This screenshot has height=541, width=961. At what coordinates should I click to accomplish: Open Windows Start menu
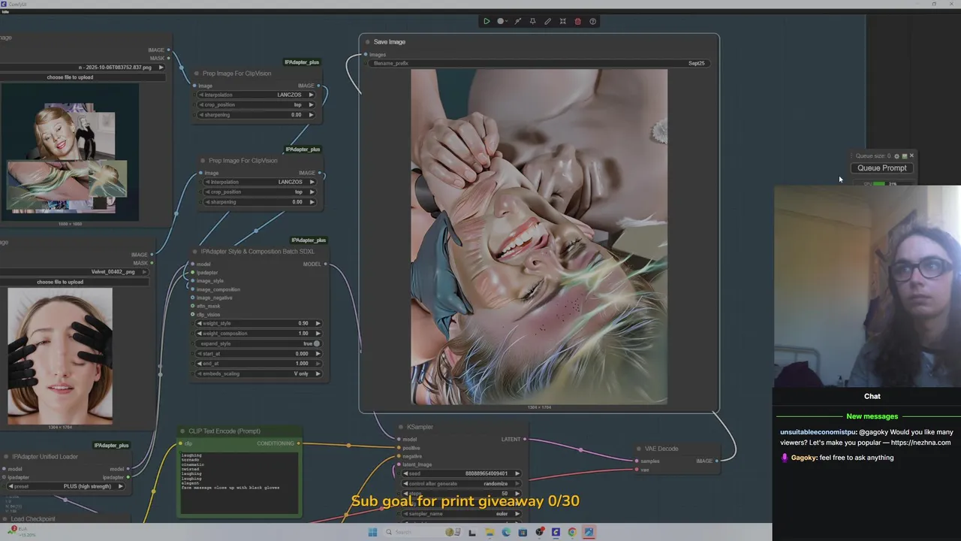372,532
